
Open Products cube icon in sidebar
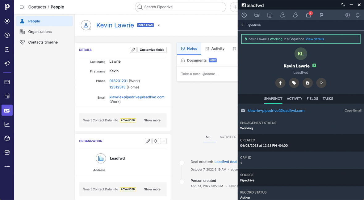tap(7, 138)
